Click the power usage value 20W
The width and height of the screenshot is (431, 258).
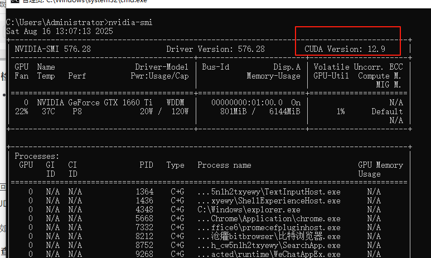[x=146, y=111]
